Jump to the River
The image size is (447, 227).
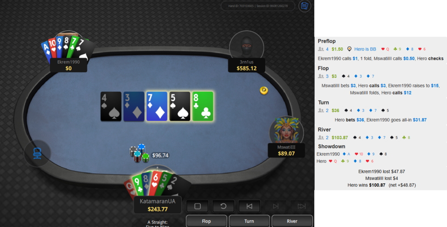pyautogui.click(x=292, y=221)
